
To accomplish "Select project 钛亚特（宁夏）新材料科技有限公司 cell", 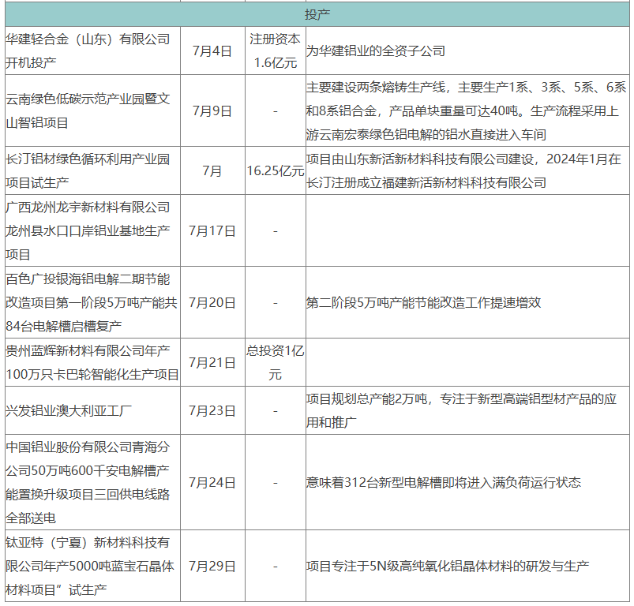I will (90, 566).
